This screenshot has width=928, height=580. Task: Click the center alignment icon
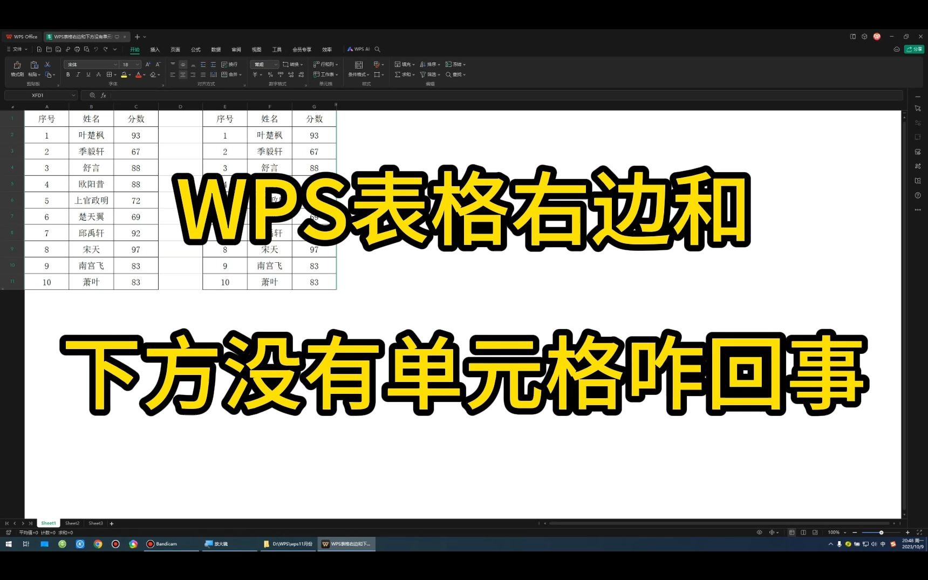(182, 74)
